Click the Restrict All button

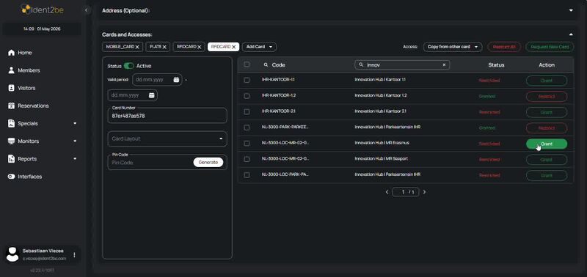coord(504,47)
